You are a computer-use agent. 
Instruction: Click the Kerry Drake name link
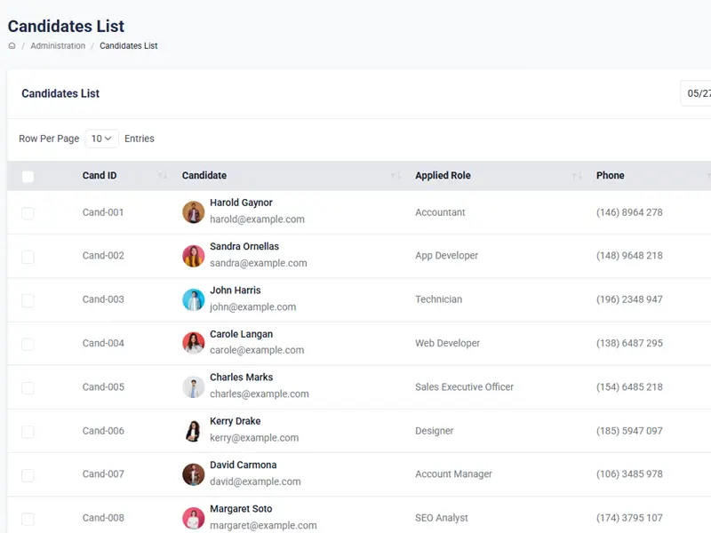coord(235,421)
